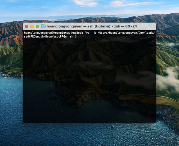This screenshot has height=146, width=179.
Task: Click the empty terminal area below the command
Action: (89, 82)
